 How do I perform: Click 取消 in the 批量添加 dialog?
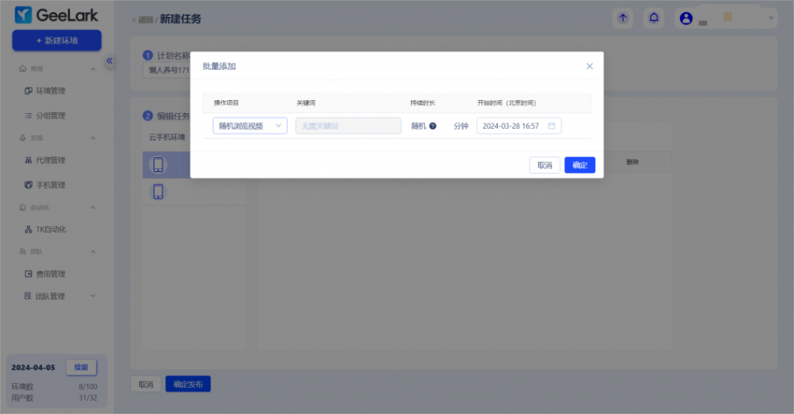pos(544,165)
